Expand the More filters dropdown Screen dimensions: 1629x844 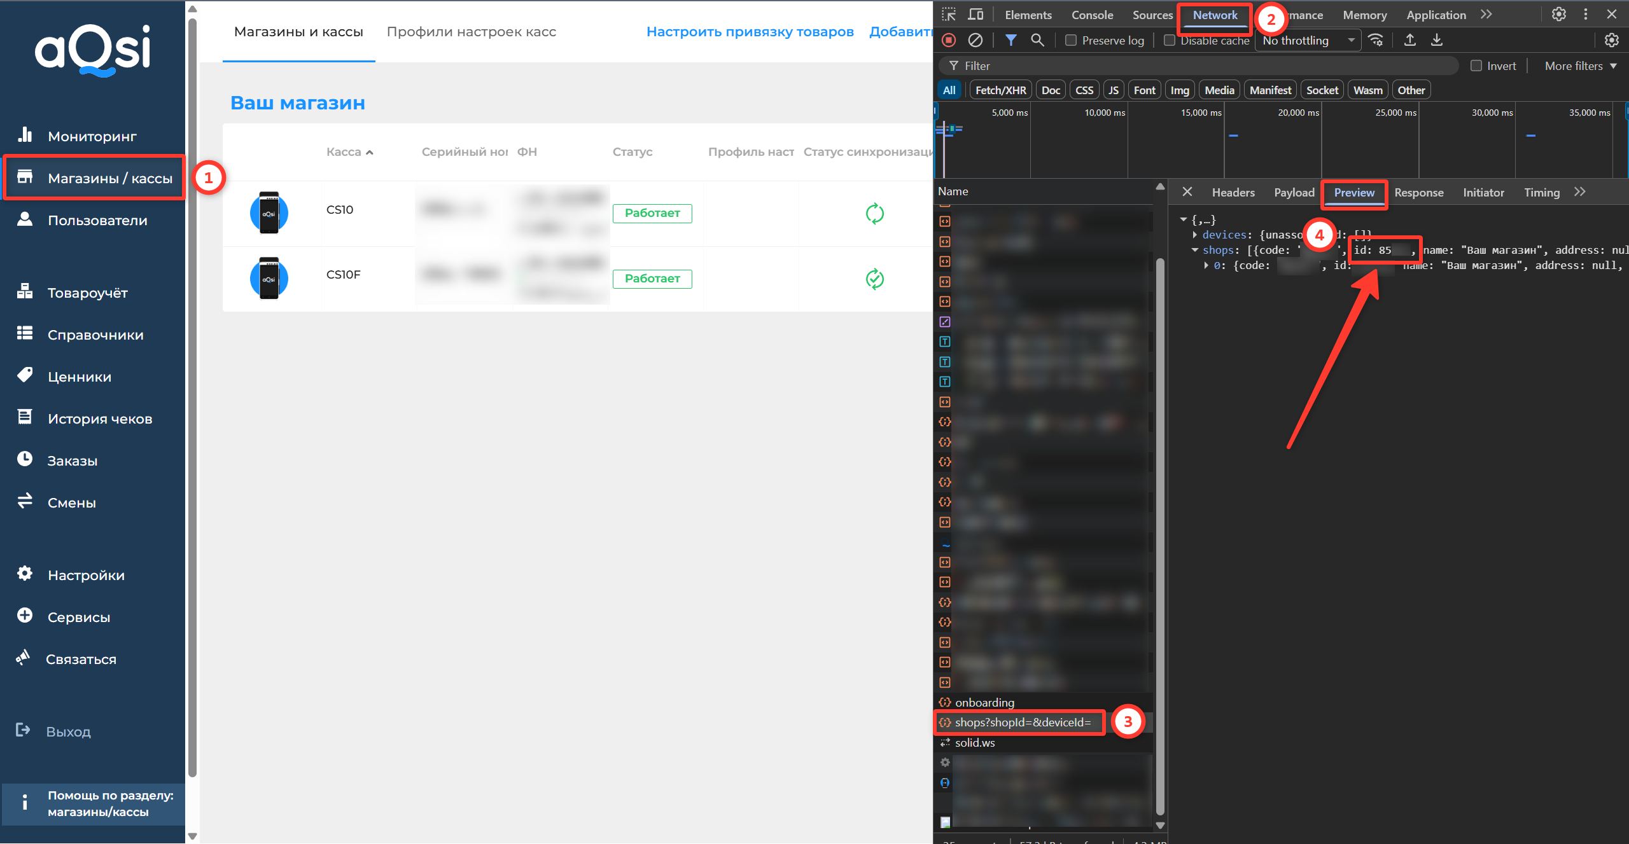[1581, 66]
